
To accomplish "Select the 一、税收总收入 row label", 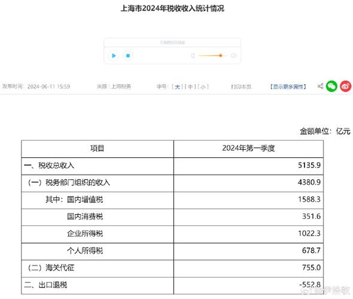I will pos(49,166).
